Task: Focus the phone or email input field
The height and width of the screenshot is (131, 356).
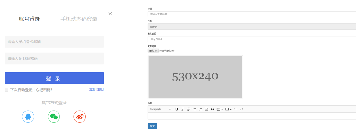Action: (x=54, y=42)
